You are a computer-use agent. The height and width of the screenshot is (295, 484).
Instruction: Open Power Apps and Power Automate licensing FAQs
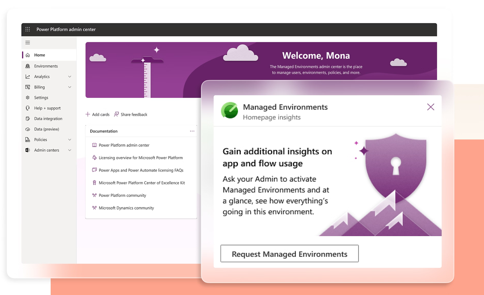click(141, 170)
